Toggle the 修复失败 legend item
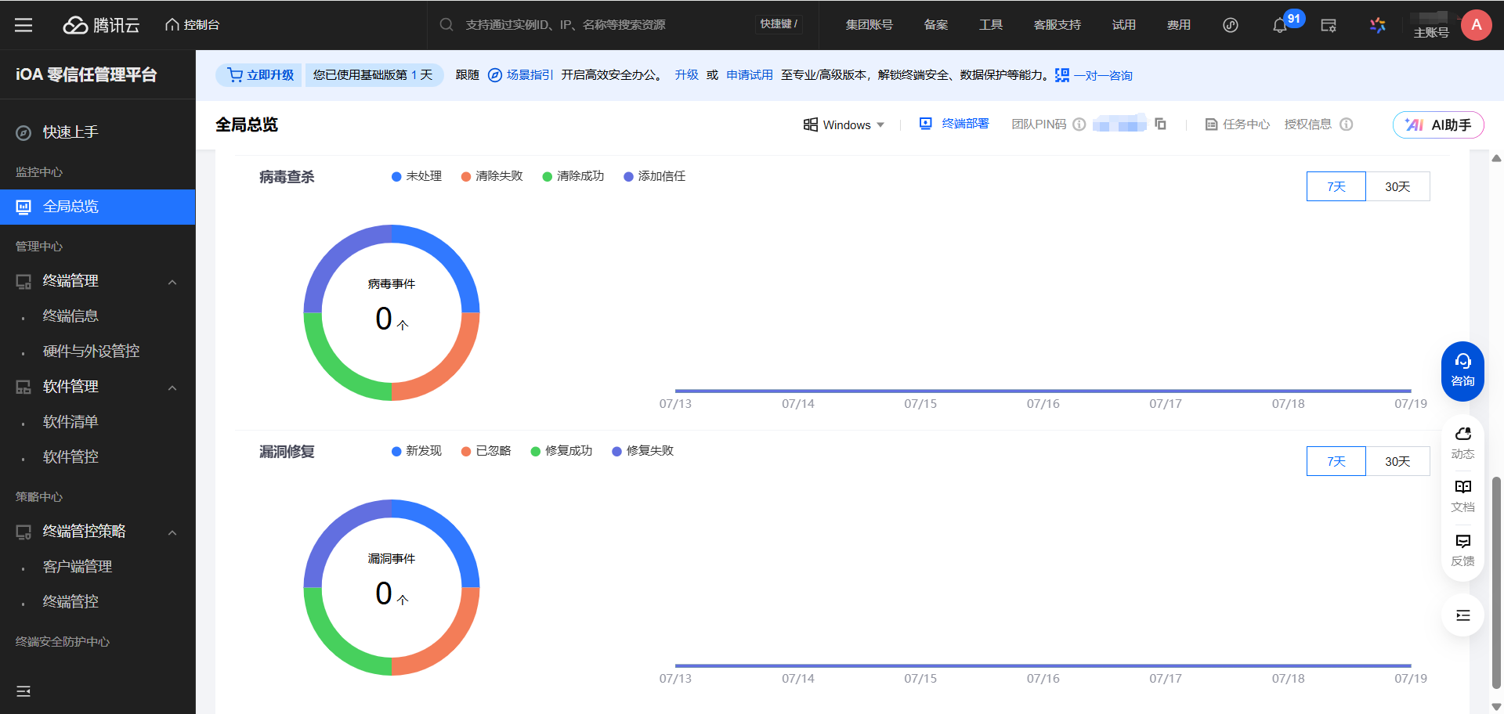The height and width of the screenshot is (714, 1504). point(643,451)
